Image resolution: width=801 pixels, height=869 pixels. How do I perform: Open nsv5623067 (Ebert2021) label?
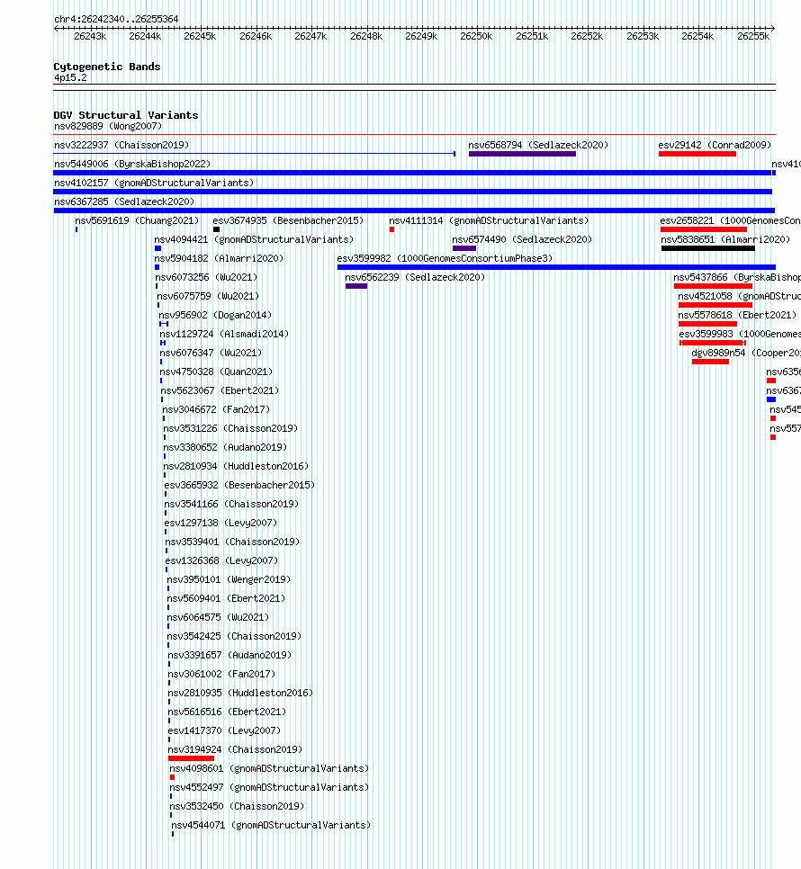(220, 390)
